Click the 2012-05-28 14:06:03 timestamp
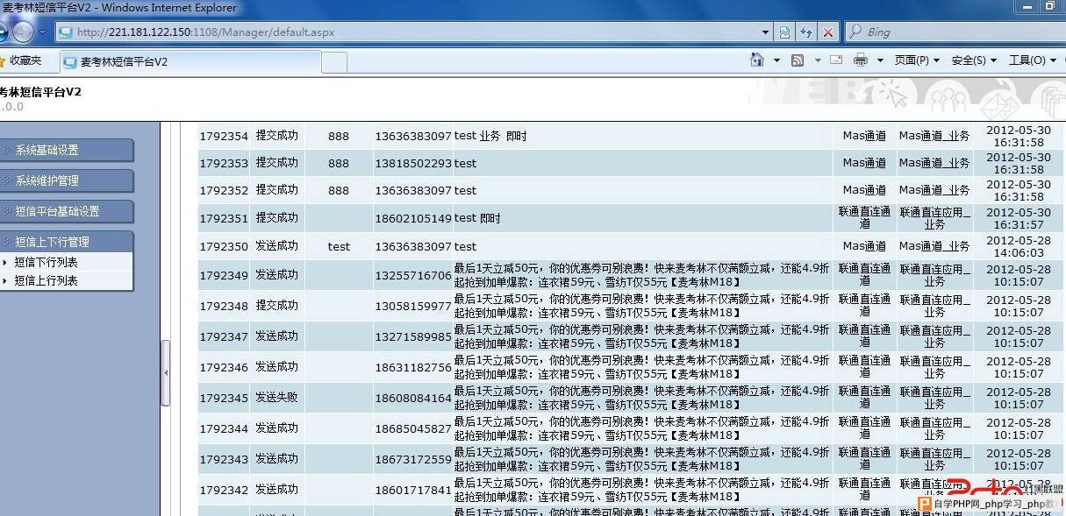1066x516 pixels. tap(1019, 246)
